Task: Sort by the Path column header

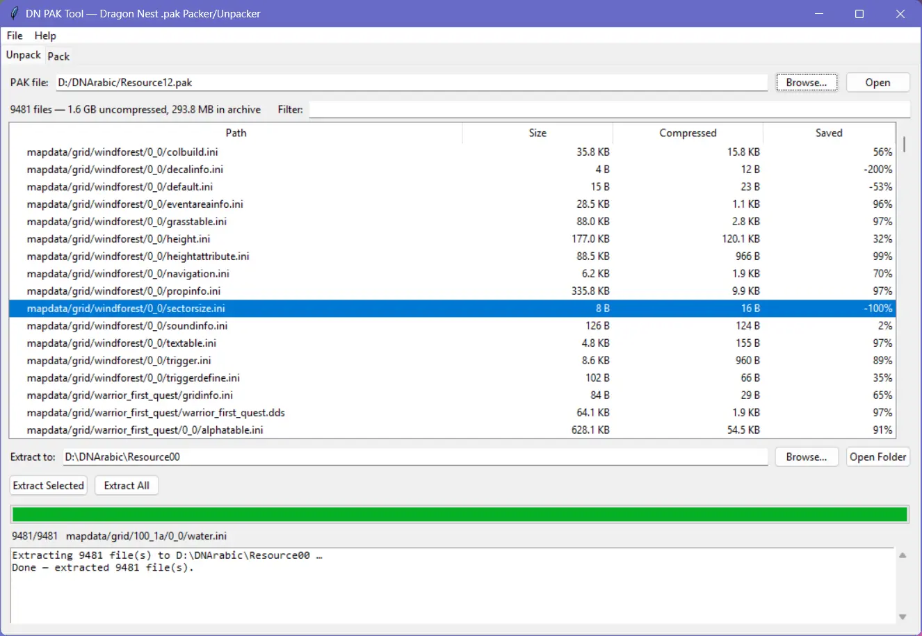Action: (236, 133)
